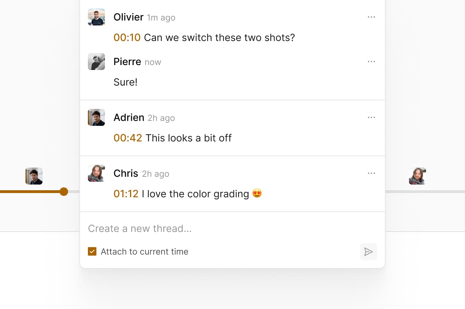The width and height of the screenshot is (465, 309).
Task: Open more options for Olivier's comment
Action: click(371, 17)
